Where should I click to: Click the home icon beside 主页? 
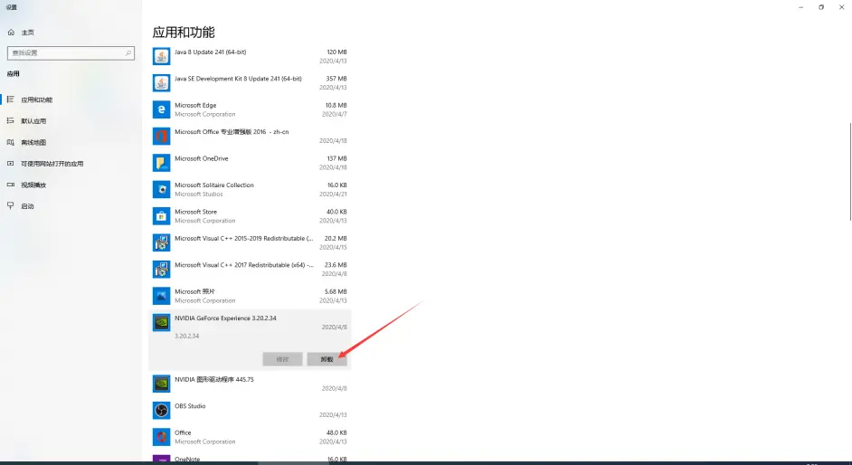[11, 33]
